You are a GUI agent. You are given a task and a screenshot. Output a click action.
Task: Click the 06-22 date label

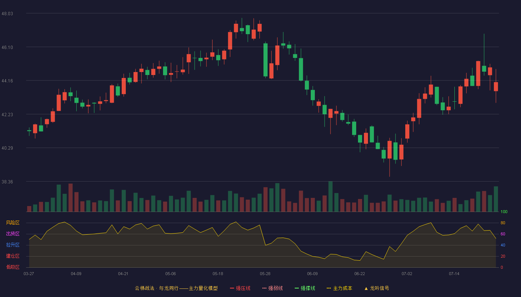[x=359, y=274]
